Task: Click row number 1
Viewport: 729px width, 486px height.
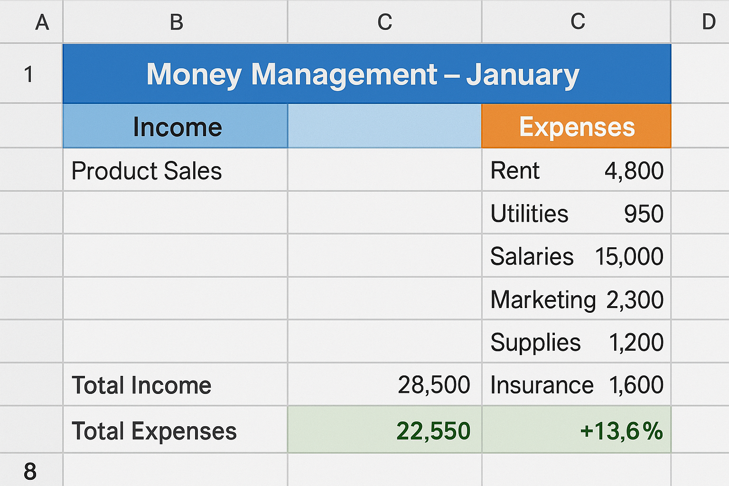Action: pos(29,74)
